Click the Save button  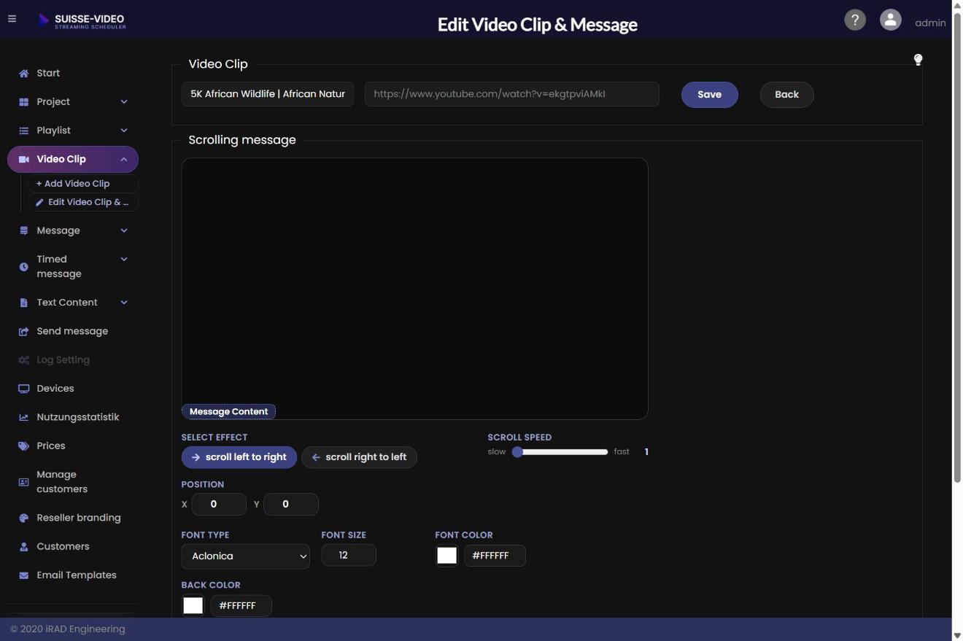[710, 95]
